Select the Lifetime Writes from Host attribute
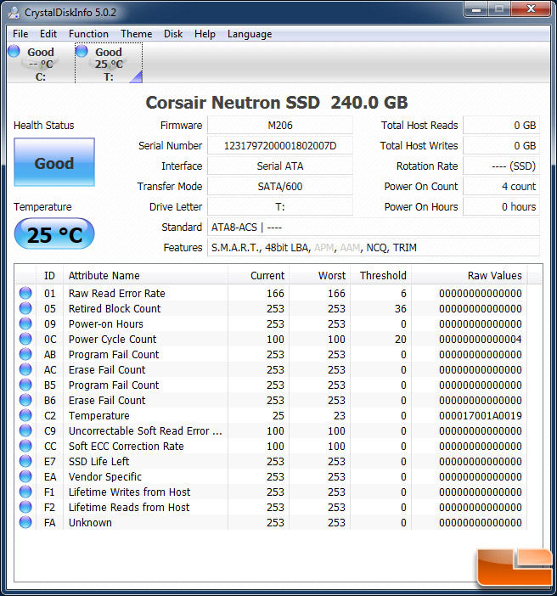The width and height of the screenshot is (557, 596). [x=129, y=492]
